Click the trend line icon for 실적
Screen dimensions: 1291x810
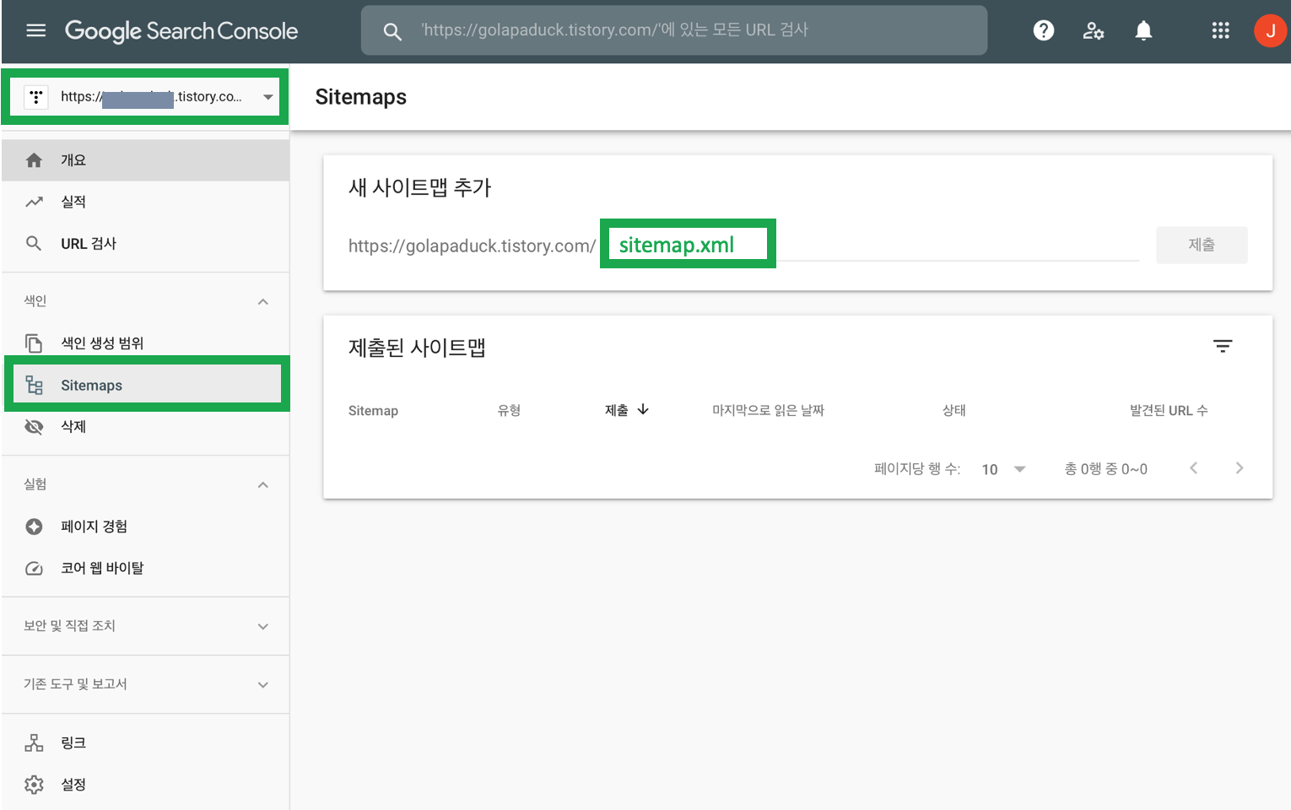pyautogui.click(x=34, y=202)
